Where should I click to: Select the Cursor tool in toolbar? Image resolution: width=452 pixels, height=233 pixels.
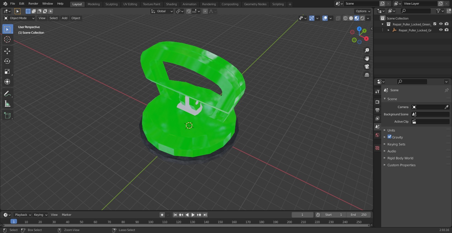(7, 40)
